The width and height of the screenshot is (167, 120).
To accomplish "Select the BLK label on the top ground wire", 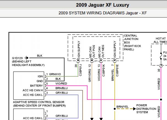I will [x=40, y=56].
